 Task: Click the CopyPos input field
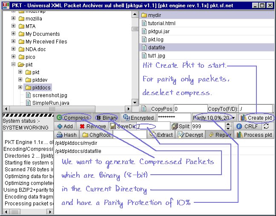pyautogui.click(x=190, y=109)
